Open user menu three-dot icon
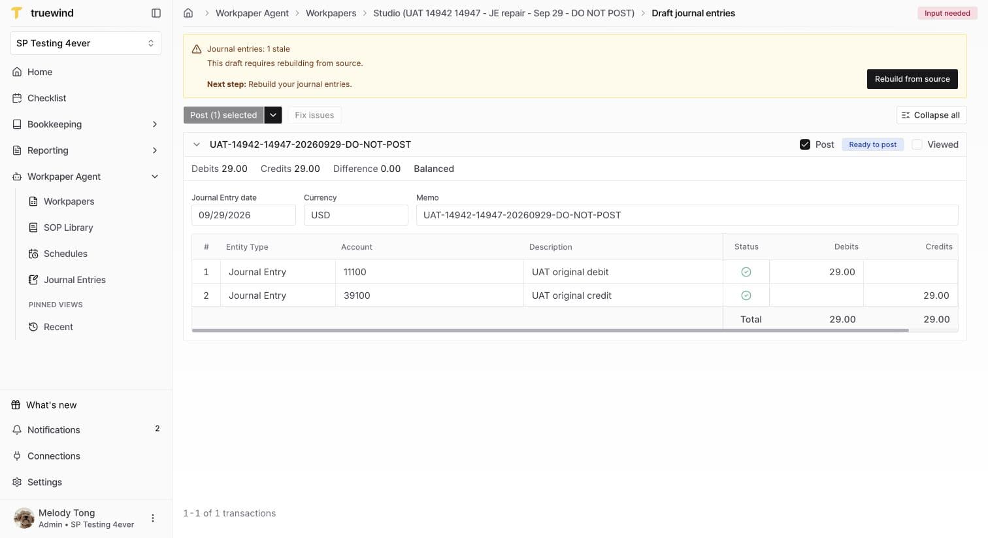Screen dimensions: 988x538 coord(153,518)
